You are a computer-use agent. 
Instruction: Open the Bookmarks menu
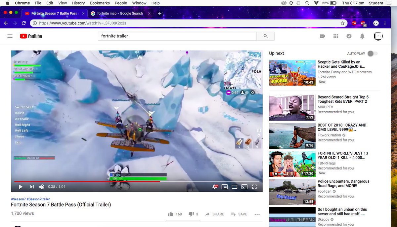[100, 3]
